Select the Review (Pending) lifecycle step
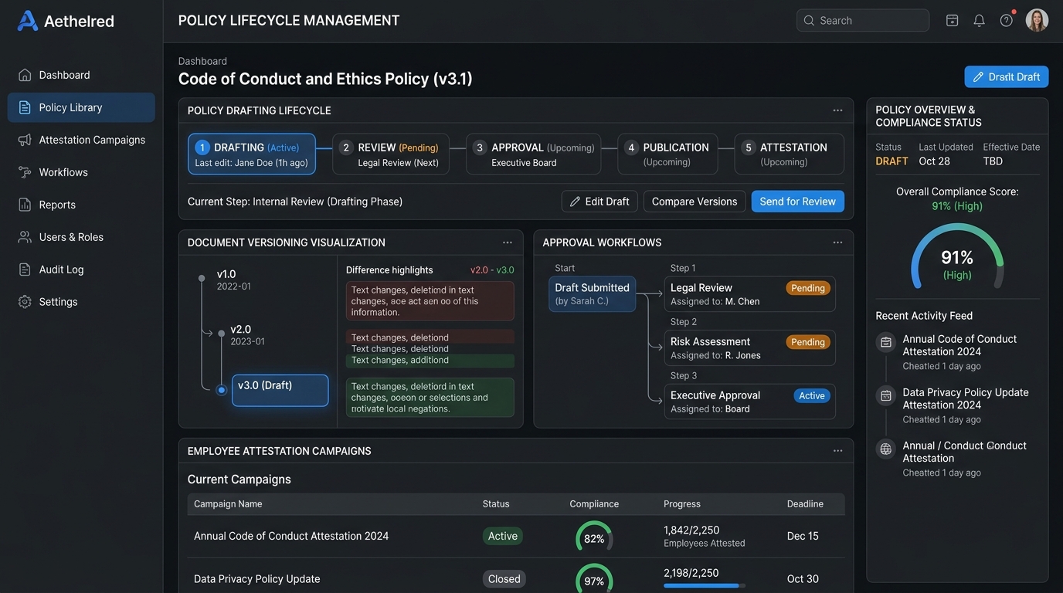Viewport: 1063px width, 593px height. (x=391, y=154)
